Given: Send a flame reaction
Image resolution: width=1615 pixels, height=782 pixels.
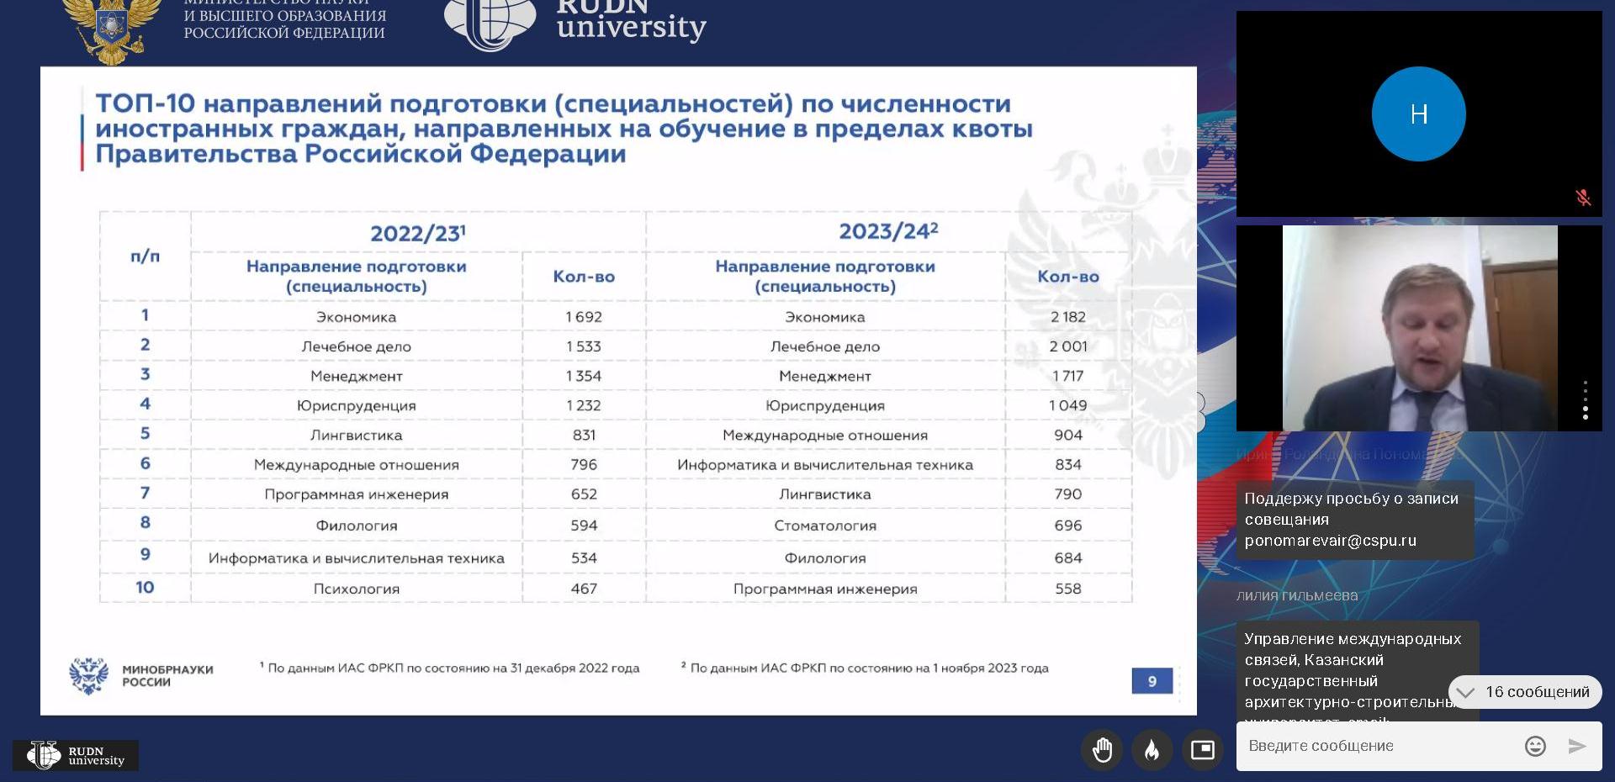Looking at the screenshot, I should tap(1152, 749).
